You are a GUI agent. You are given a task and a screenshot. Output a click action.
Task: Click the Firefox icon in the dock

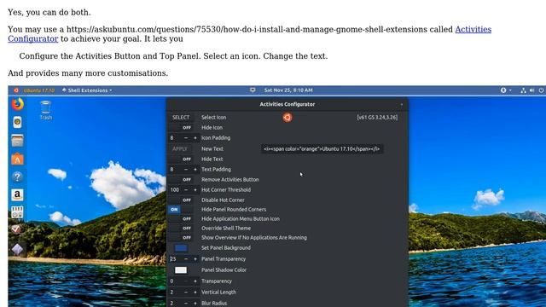click(x=17, y=104)
